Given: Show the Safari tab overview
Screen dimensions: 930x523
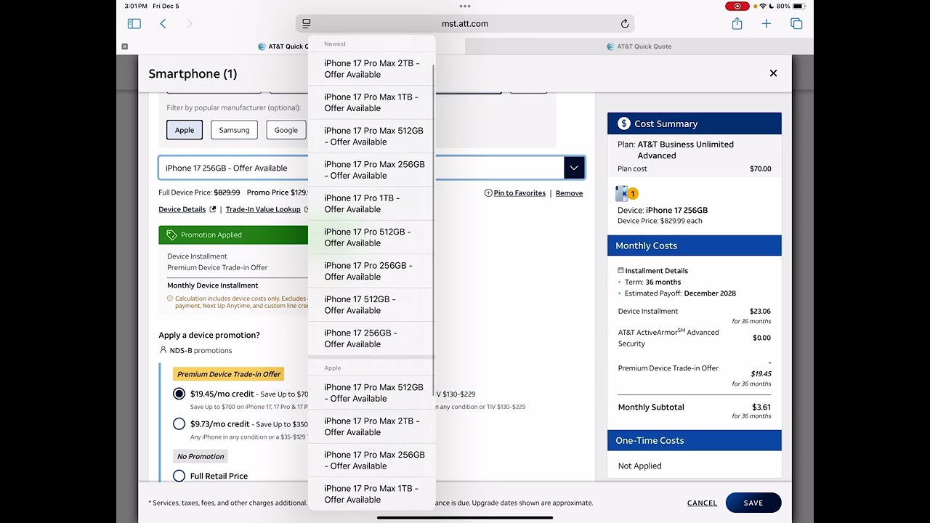Looking at the screenshot, I should [796, 24].
